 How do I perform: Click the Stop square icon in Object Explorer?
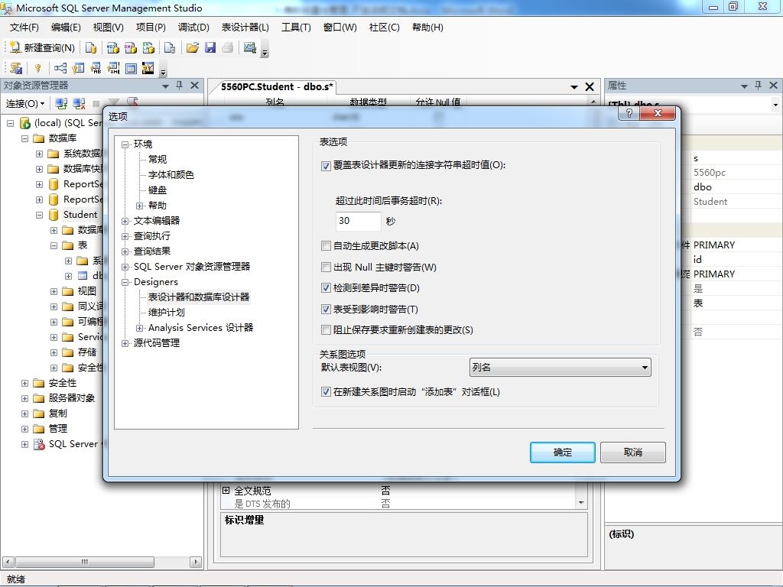coord(96,104)
